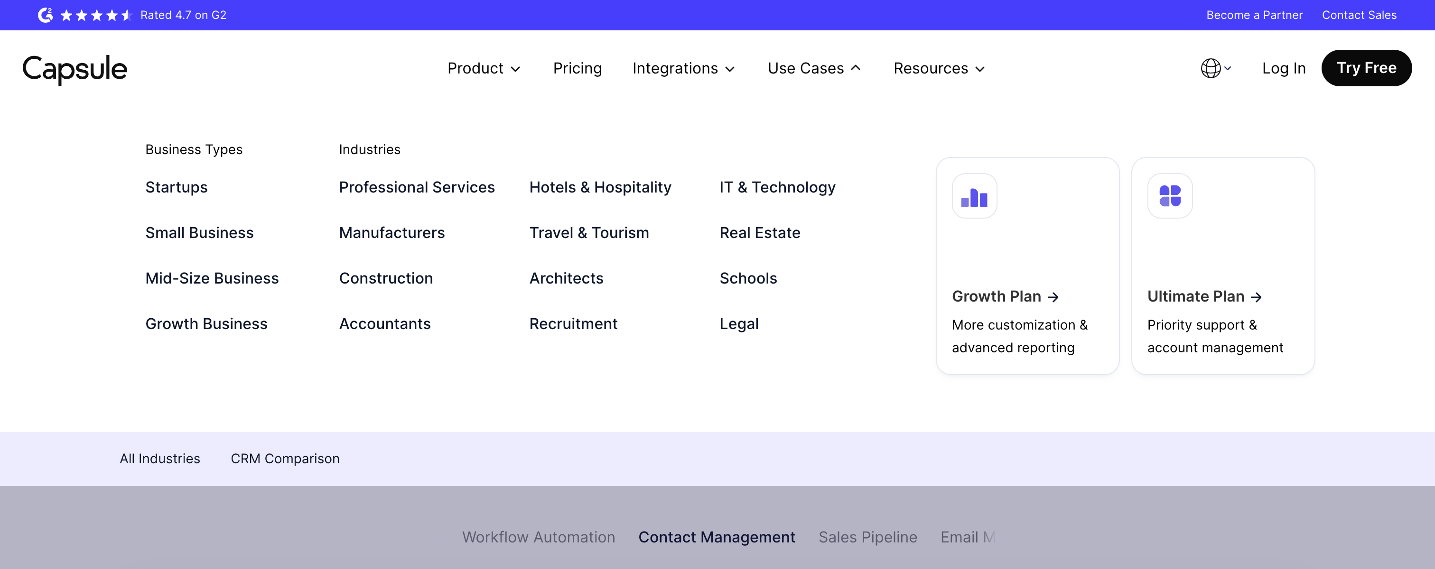Switch to Workflow Automation tab
The width and height of the screenshot is (1435, 569).
538,537
